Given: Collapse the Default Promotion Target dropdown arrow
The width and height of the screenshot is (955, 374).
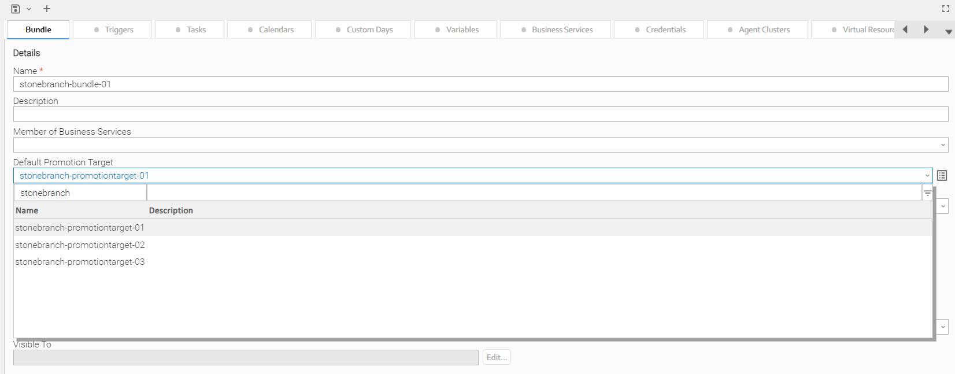Looking at the screenshot, I should 927,176.
